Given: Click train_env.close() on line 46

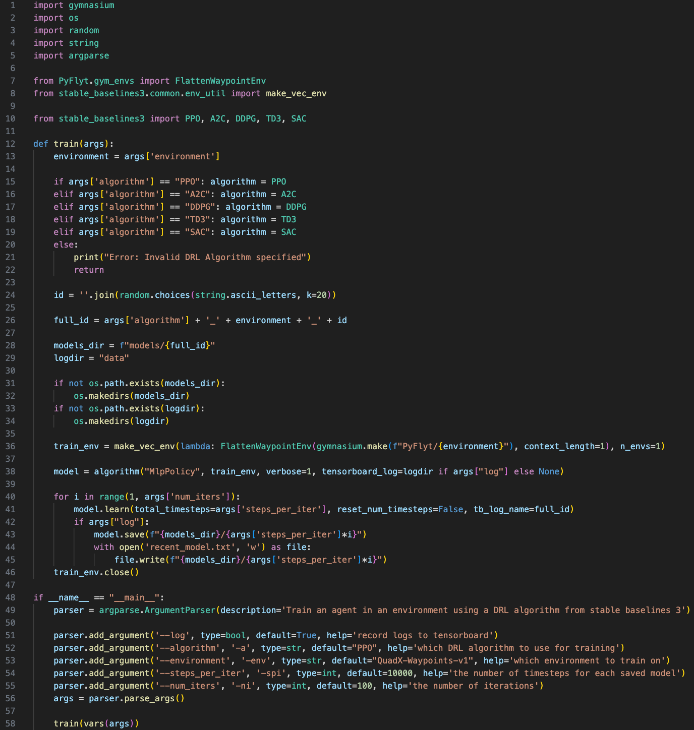Looking at the screenshot, I should pyautogui.click(x=96, y=572).
